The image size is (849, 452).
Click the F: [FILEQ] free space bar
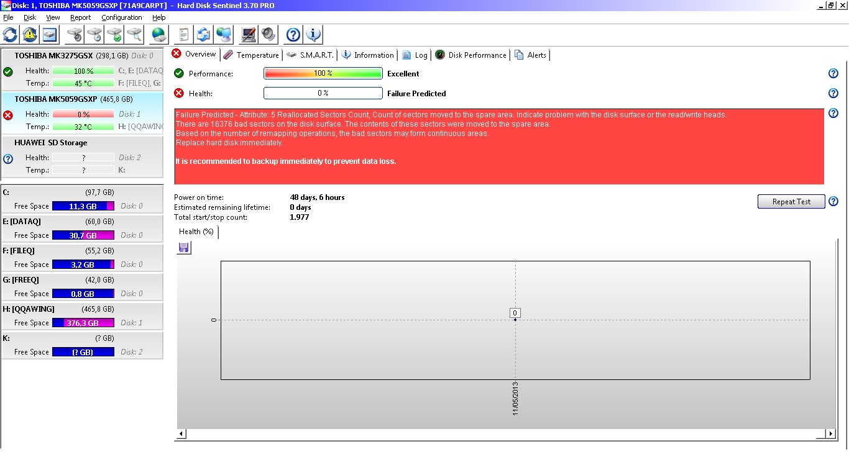pyautogui.click(x=83, y=264)
